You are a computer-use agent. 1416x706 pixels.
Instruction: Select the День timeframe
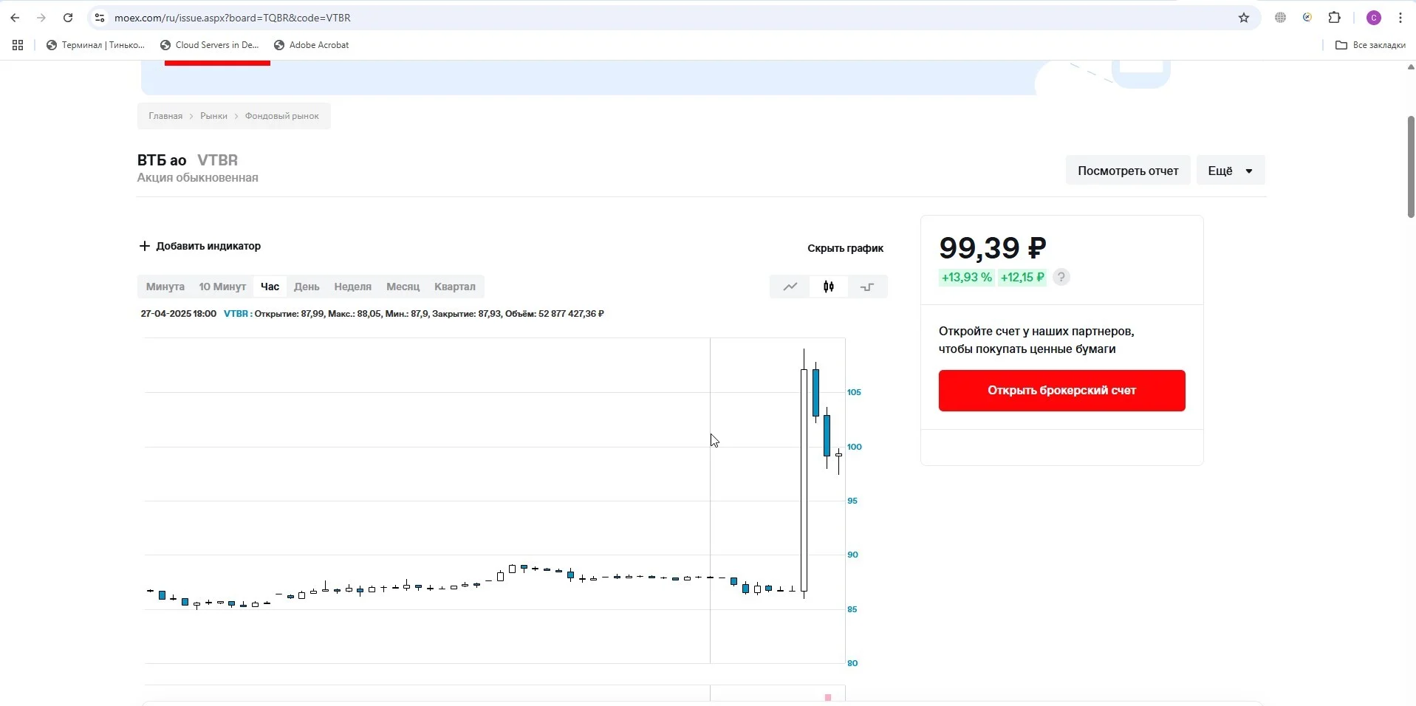click(x=307, y=287)
